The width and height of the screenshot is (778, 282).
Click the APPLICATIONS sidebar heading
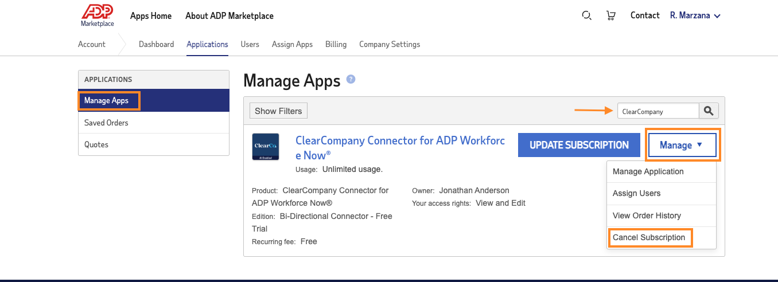108,80
